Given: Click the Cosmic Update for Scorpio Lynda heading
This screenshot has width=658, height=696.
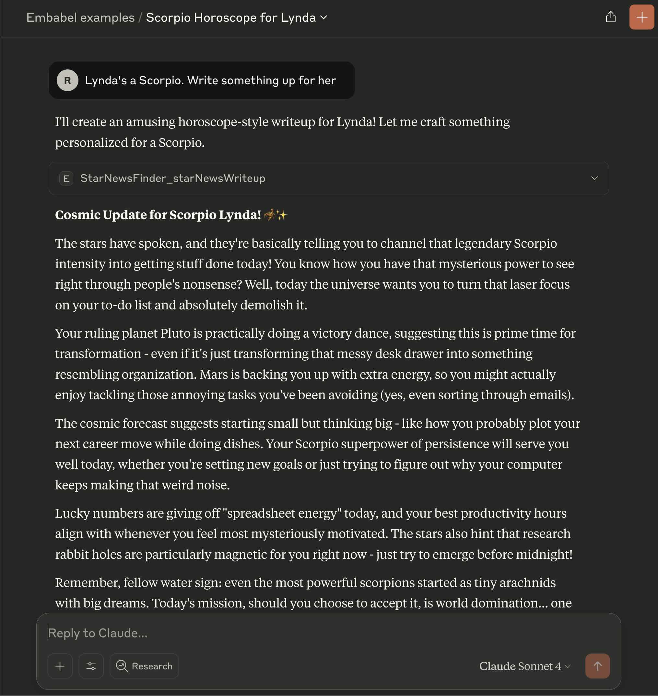Looking at the screenshot, I should pyautogui.click(x=158, y=215).
